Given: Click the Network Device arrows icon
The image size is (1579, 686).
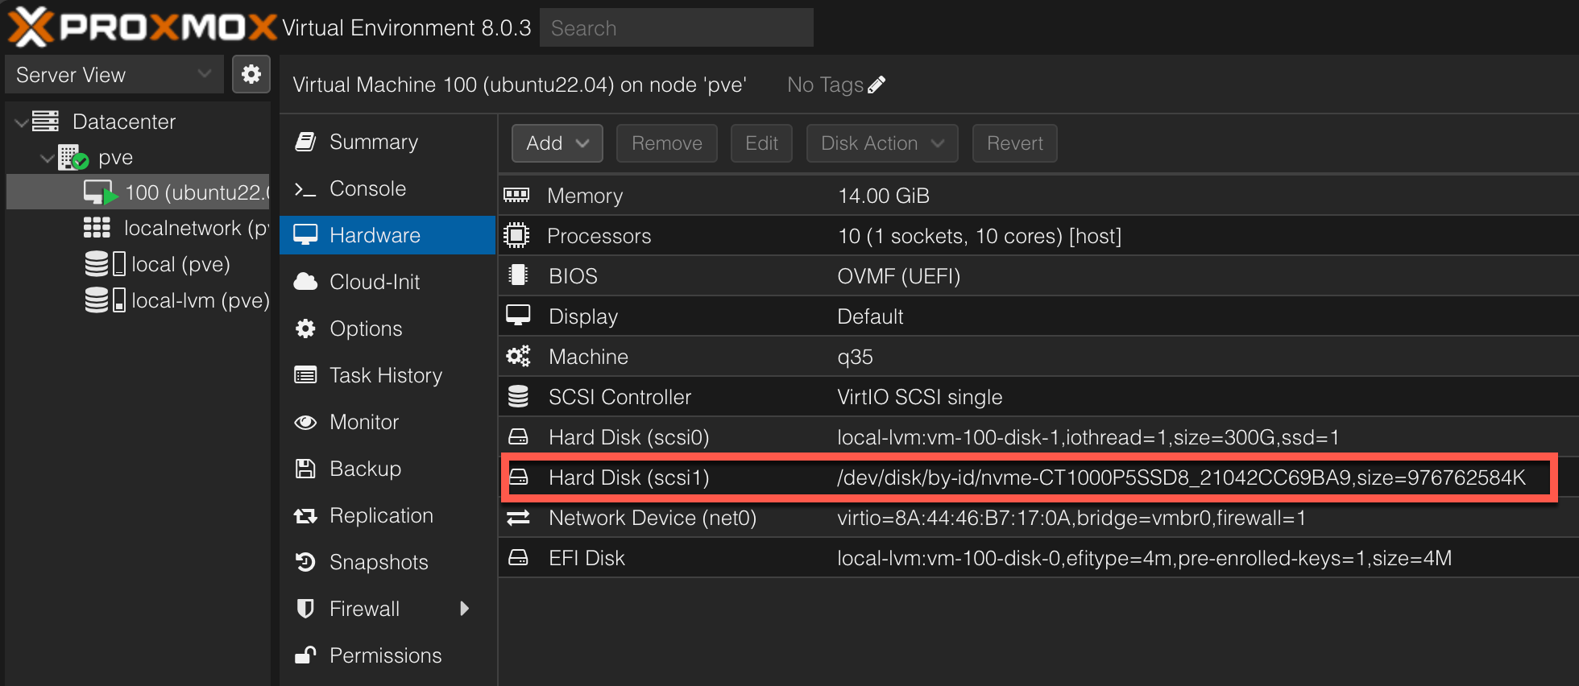Looking at the screenshot, I should 518,517.
